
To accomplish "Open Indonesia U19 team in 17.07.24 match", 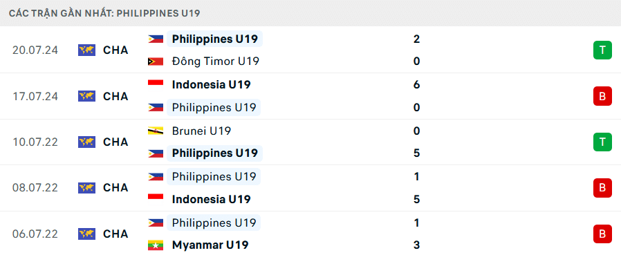I will [x=211, y=85].
